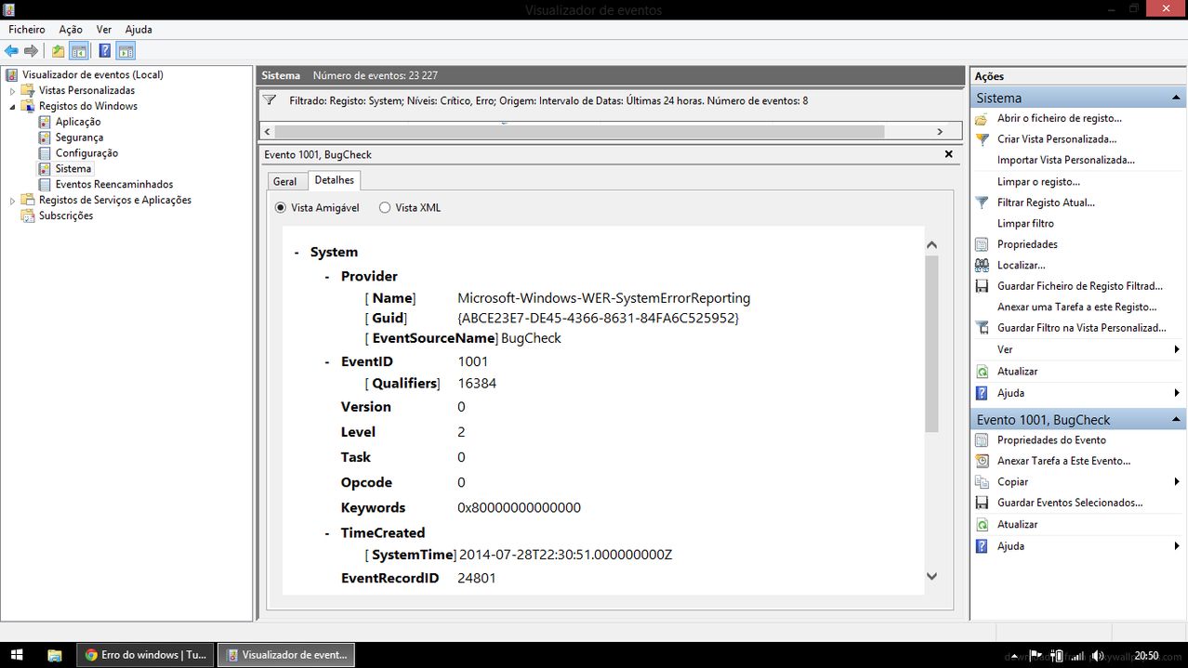Click the Propriedades icon in the Sistema actions
1188x668 pixels.
982,244
